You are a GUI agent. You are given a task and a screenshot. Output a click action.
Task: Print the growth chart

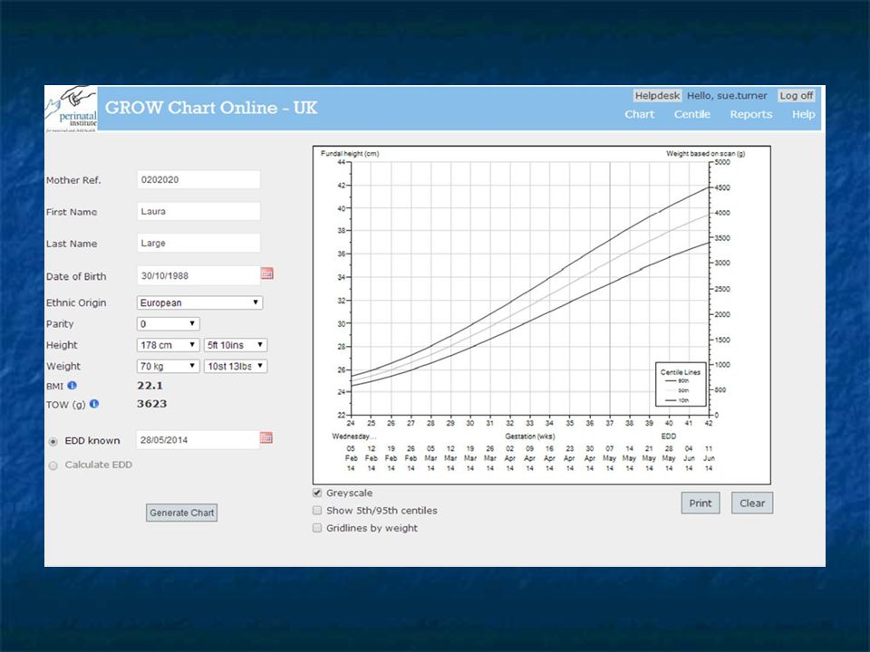point(701,503)
